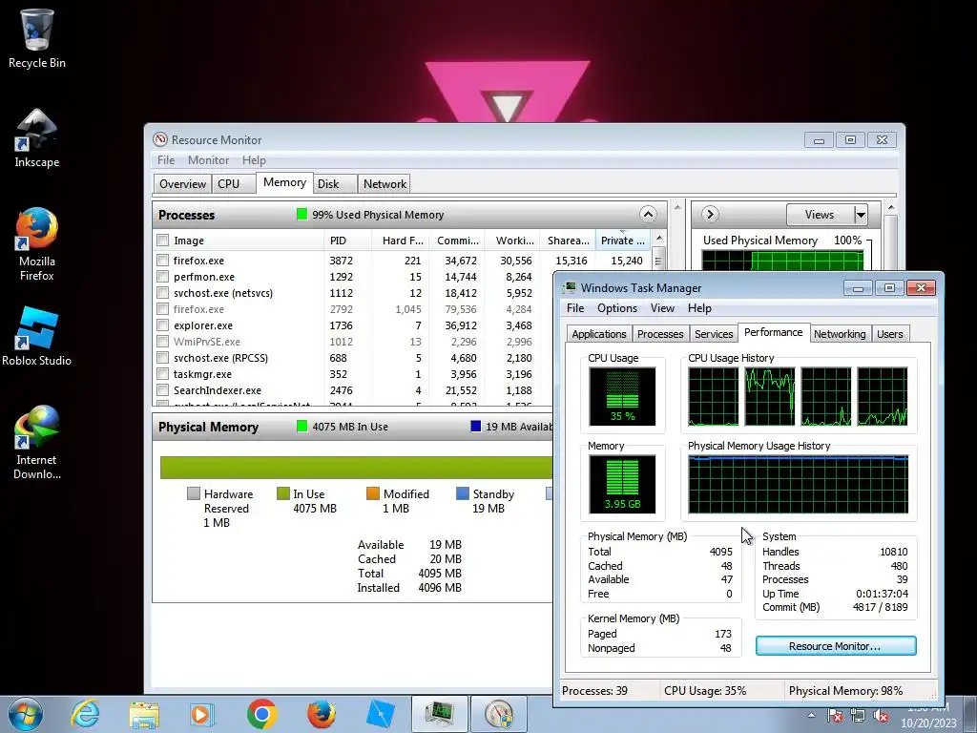The width and height of the screenshot is (977, 733).
Task: Toggle the select-all Image header checkbox
Action: [162, 240]
